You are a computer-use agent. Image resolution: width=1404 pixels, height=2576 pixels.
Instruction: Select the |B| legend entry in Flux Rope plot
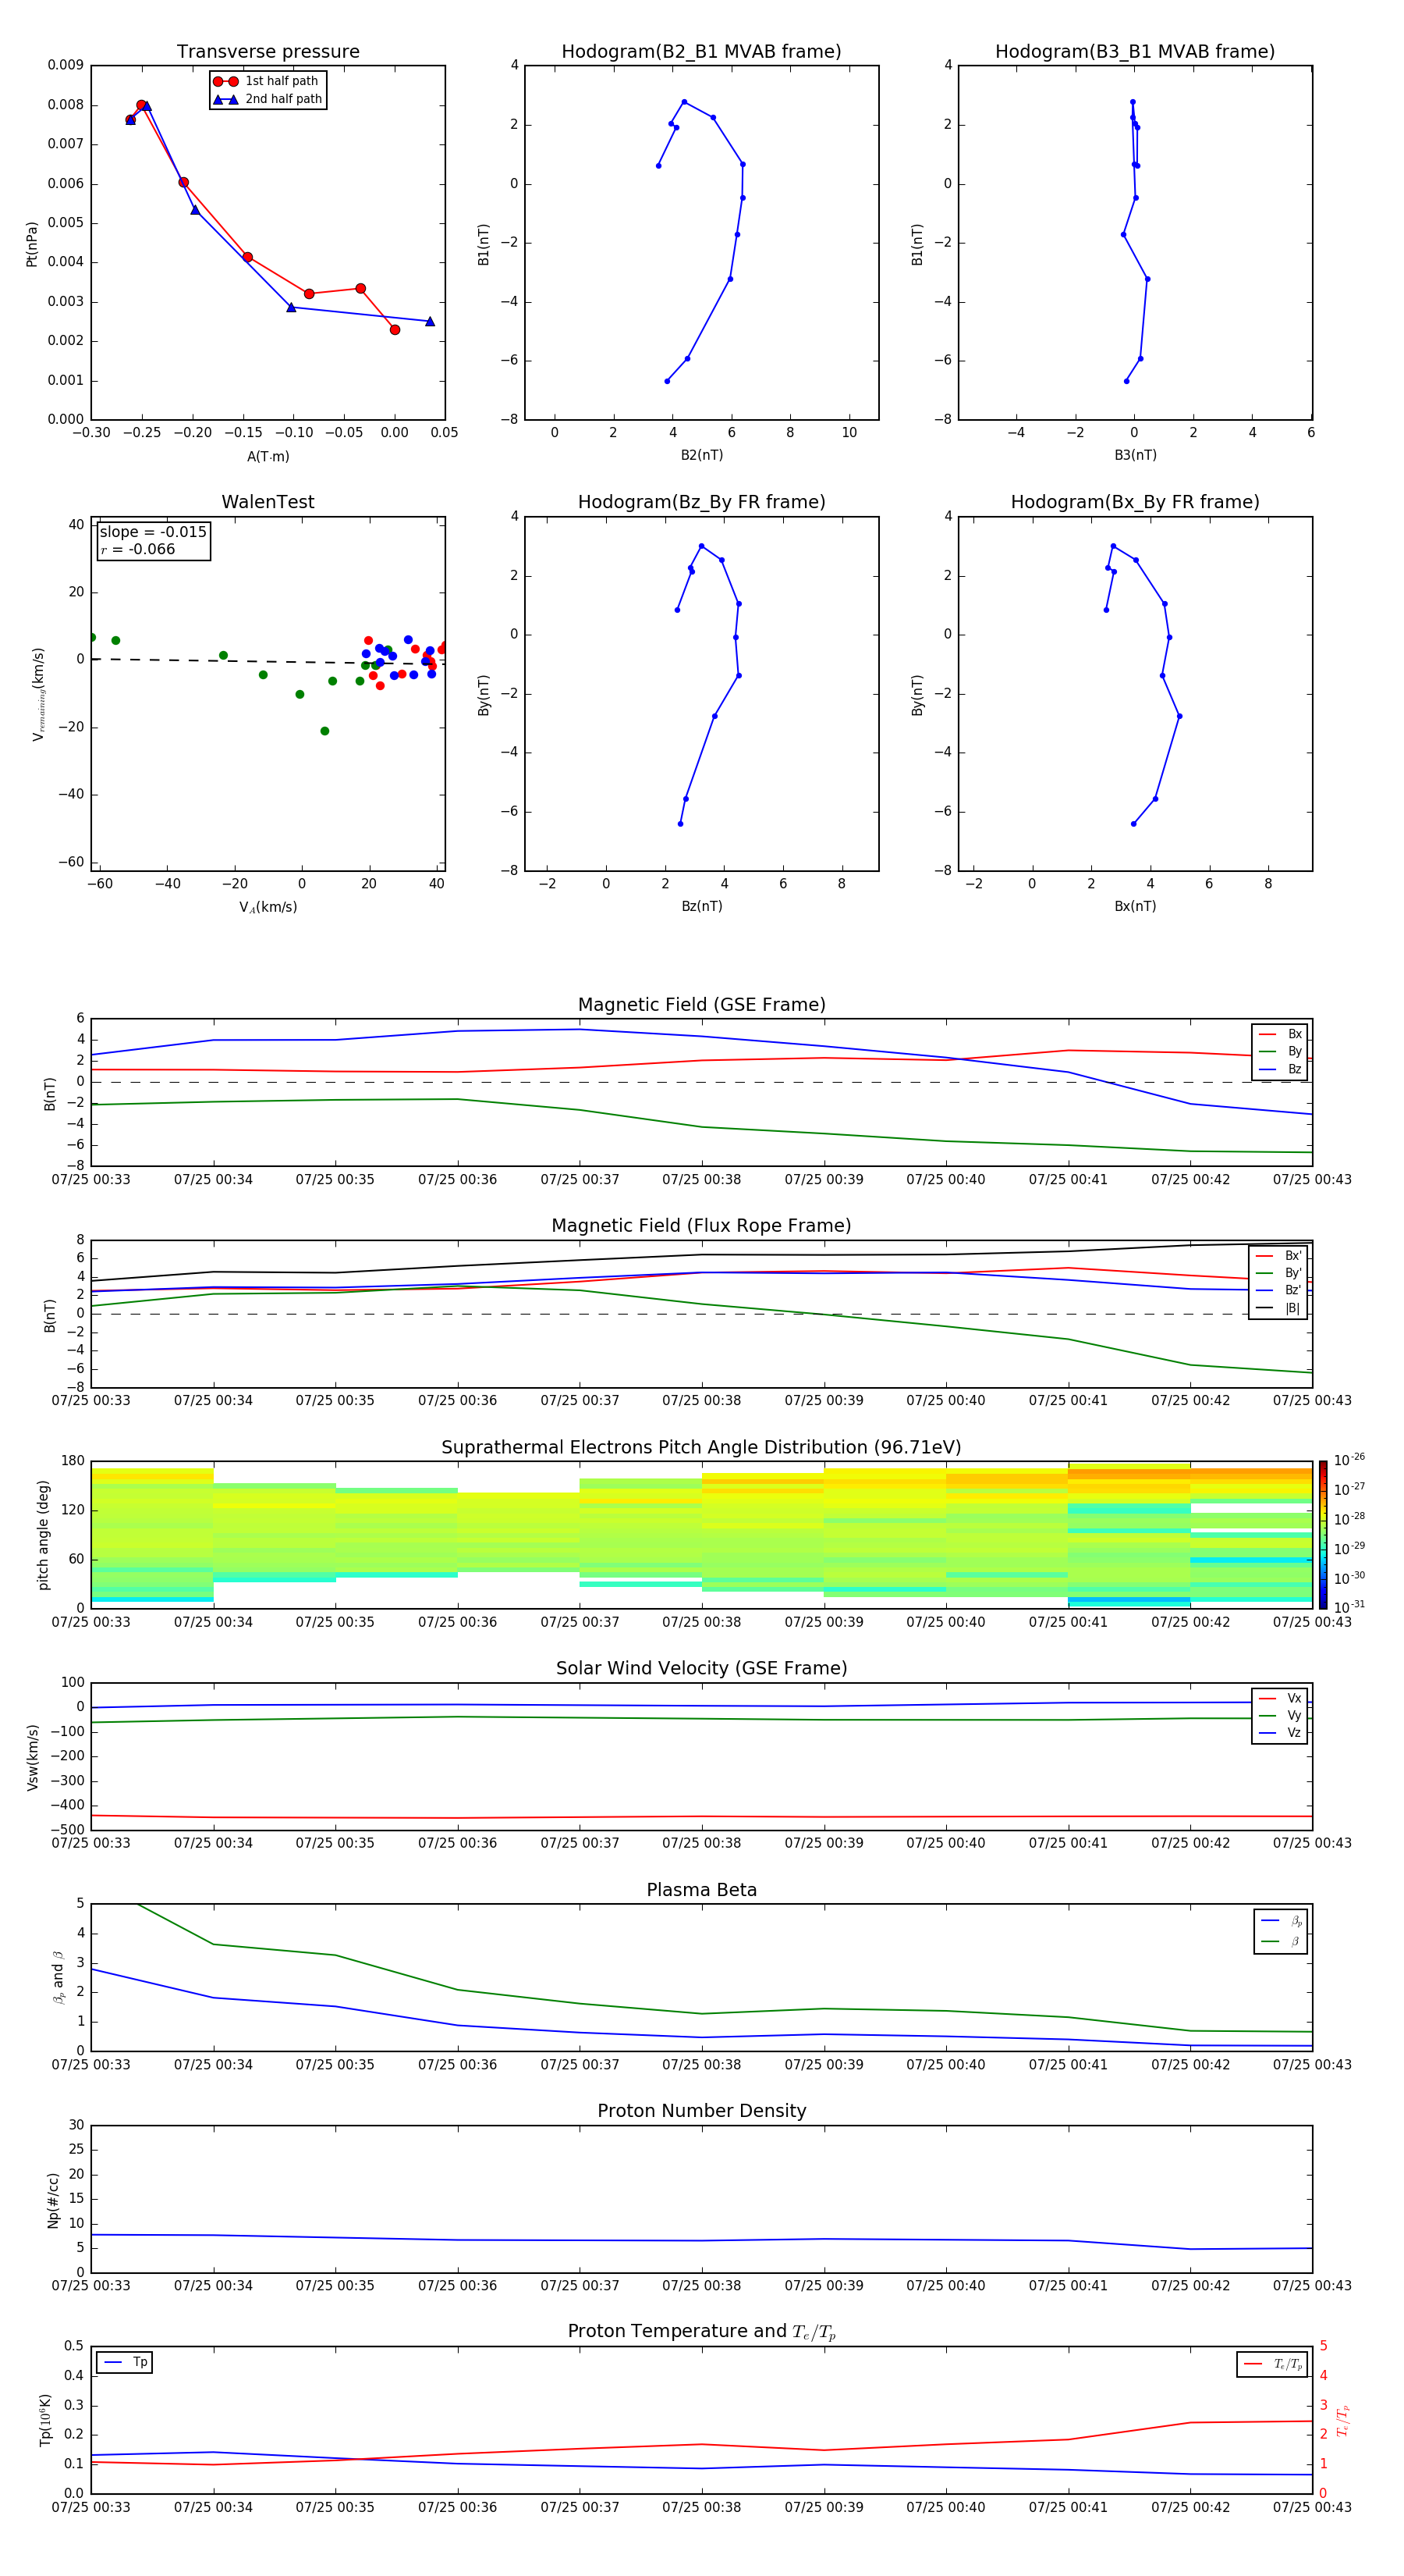point(1278,1308)
